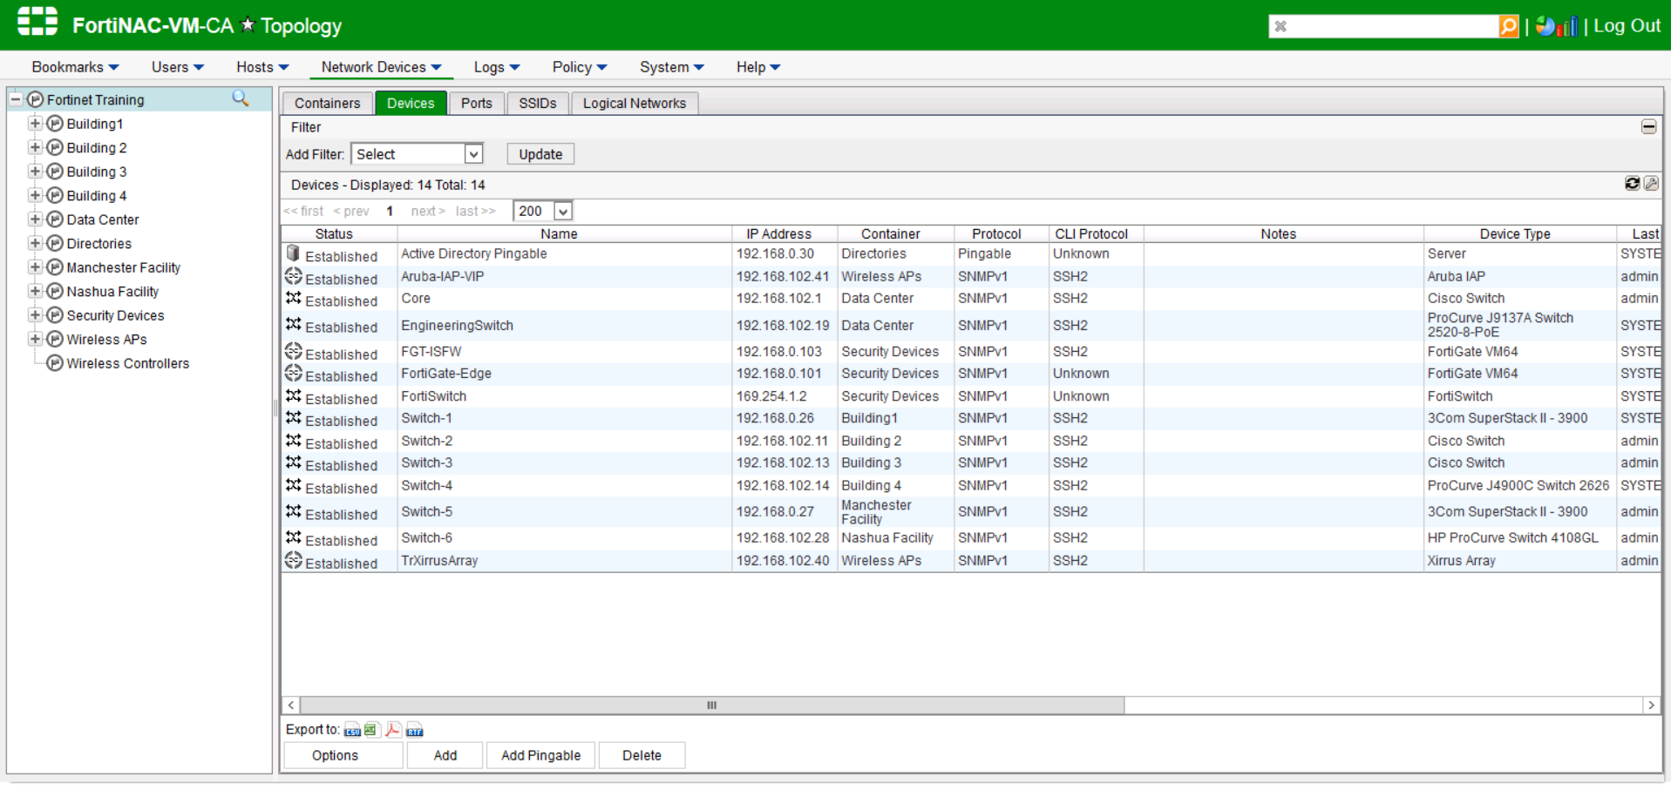
Task: Click the orange search magnifier button
Action: tap(1508, 26)
